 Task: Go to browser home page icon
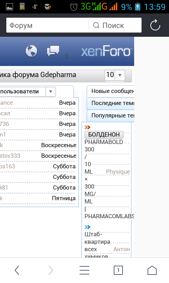[x=152, y=270]
